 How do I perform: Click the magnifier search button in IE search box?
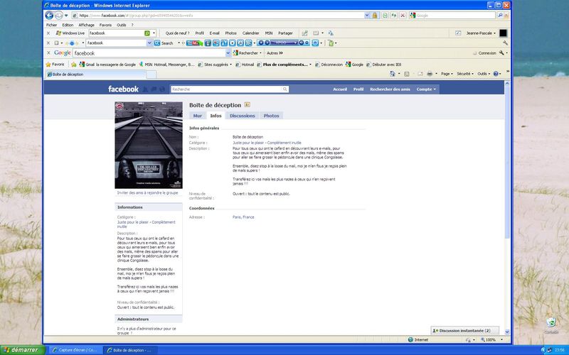pyautogui.click(x=500, y=15)
